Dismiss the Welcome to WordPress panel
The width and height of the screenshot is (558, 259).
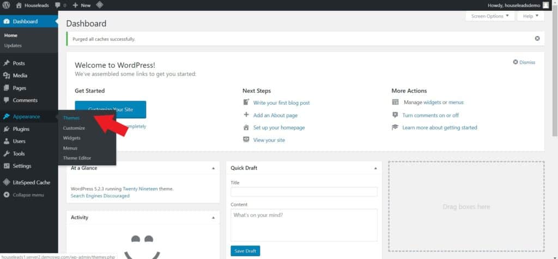click(524, 62)
